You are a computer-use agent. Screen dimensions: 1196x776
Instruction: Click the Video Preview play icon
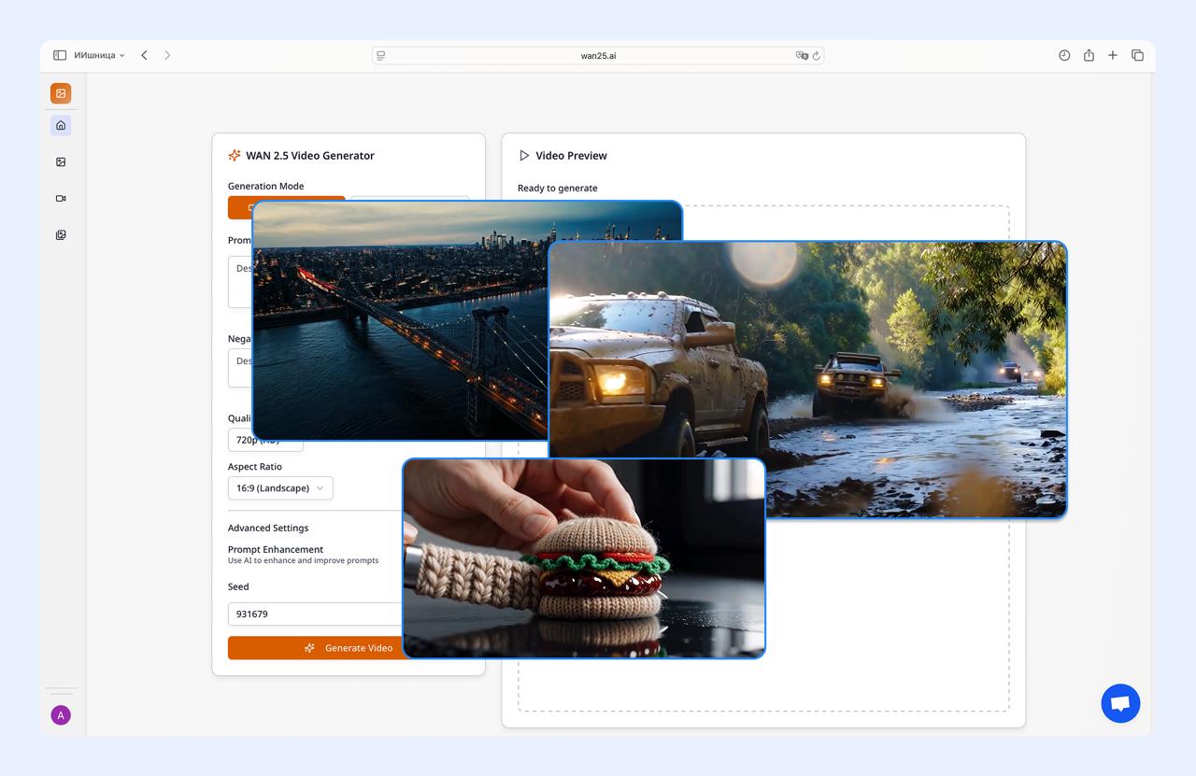(x=524, y=155)
